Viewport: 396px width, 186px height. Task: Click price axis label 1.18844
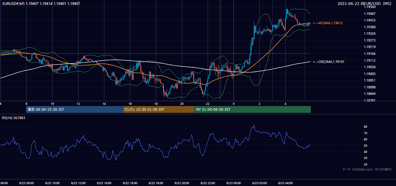pos(369,94)
